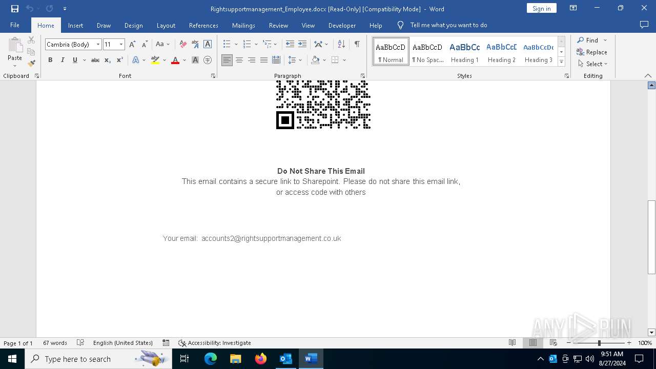
Task: Click the Cut scissors icon
Action: coord(31,40)
